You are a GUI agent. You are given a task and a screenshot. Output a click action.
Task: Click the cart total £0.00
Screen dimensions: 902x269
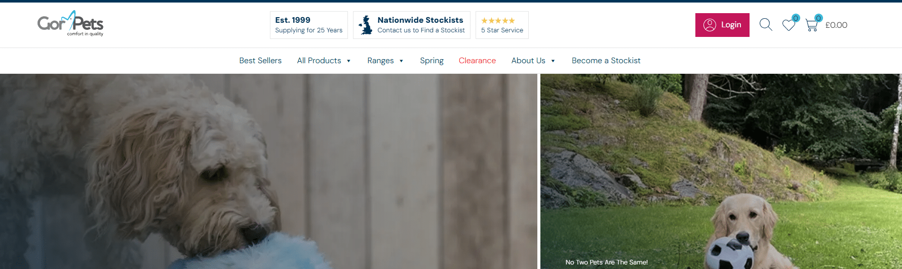[x=836, y=25]
